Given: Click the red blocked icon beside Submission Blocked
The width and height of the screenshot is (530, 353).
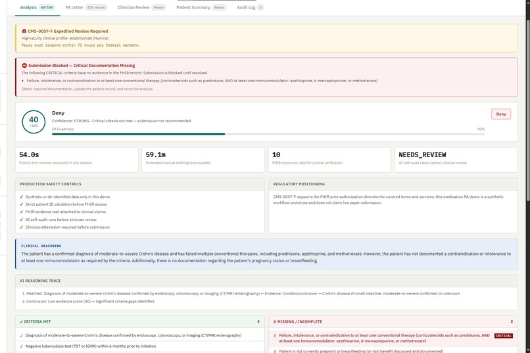Looking at the screenshot, I should pyautogui.click(x=24, y=66).
